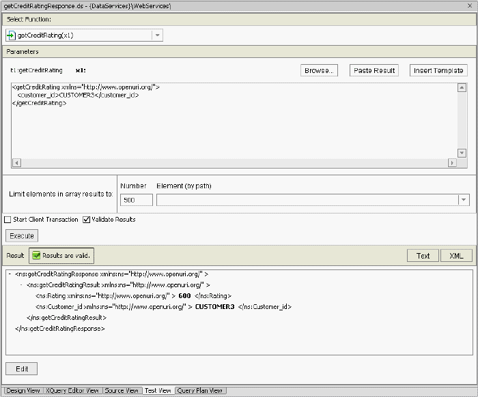The image size is (478, 397).
Task: Click the parameter area scroll right arrow
Action: coord(452,163)
